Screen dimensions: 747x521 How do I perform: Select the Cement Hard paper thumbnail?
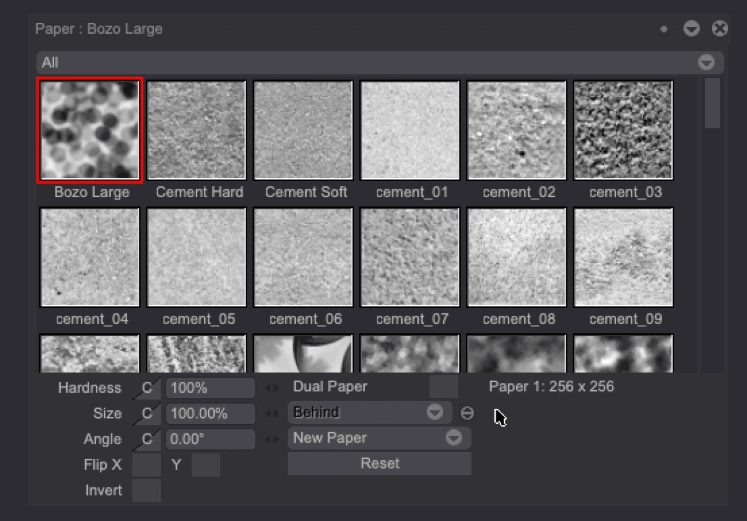(197, 130)
